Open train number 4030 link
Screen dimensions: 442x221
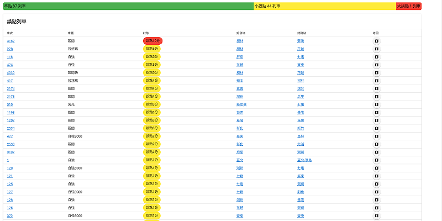coord(10,72)
